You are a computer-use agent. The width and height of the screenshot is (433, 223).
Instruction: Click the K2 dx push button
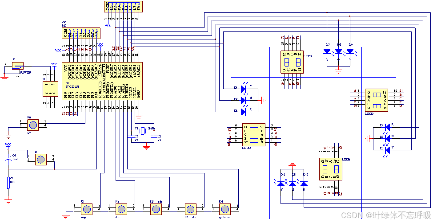tap(121, 208)
